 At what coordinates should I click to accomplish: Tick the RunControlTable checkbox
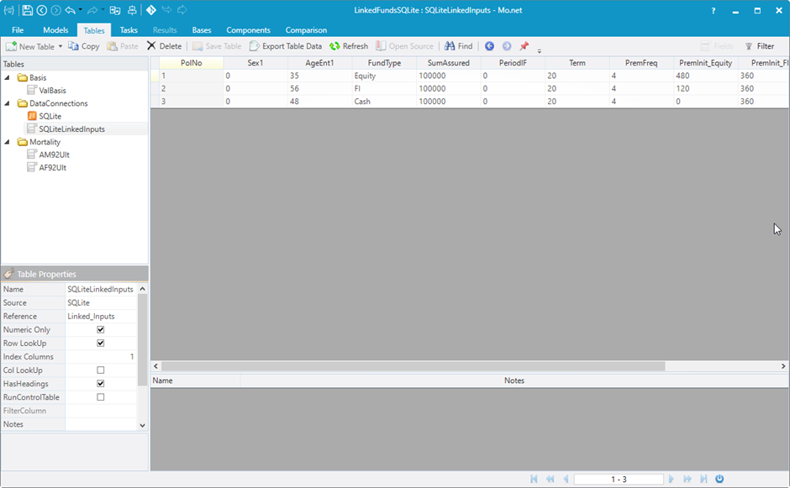pyautogui.click(x=101, y=397)
